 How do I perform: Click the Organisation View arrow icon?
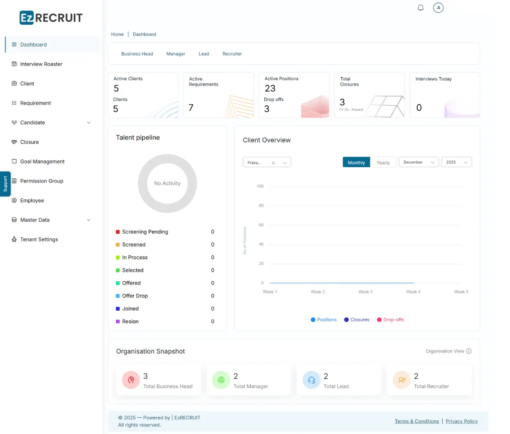[469, 351]
